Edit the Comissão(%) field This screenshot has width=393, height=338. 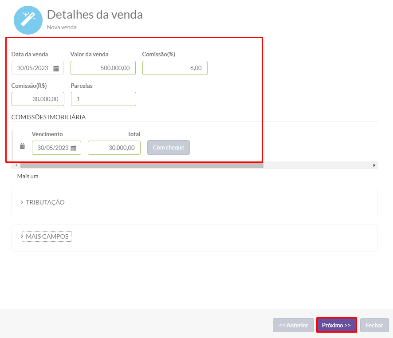click(x=175, y=68)
